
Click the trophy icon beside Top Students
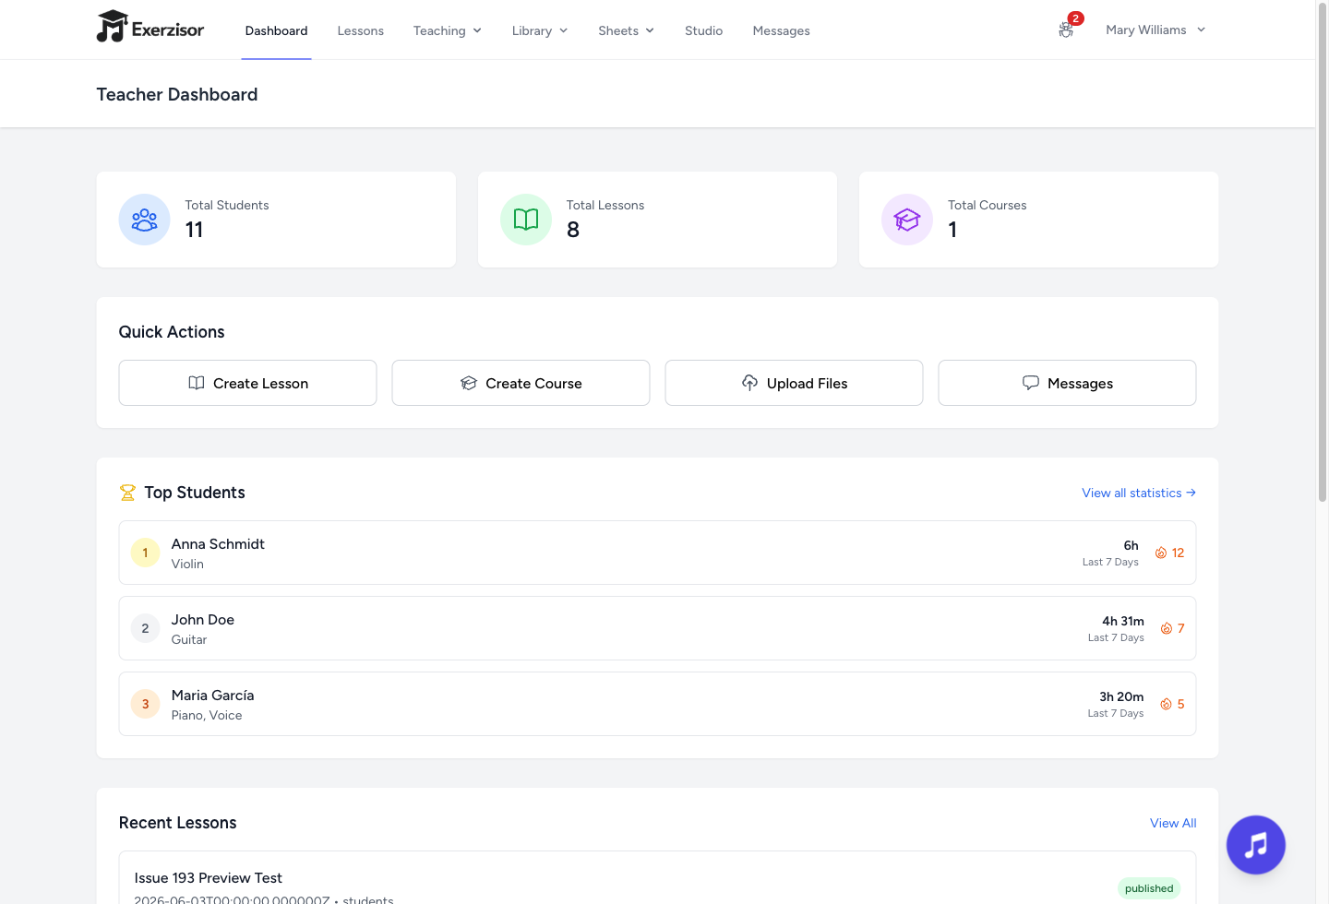pyautogui.click(x=127, y=493)
